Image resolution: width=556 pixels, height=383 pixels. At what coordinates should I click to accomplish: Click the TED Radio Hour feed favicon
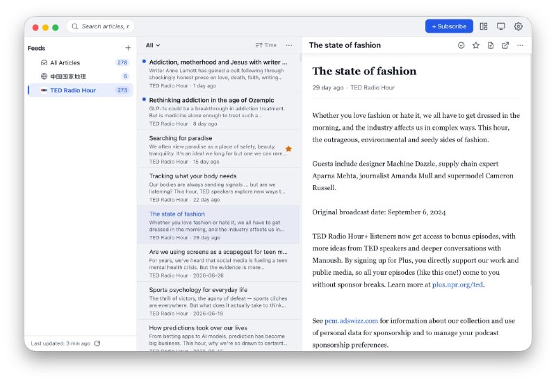(x=44, y=90)
